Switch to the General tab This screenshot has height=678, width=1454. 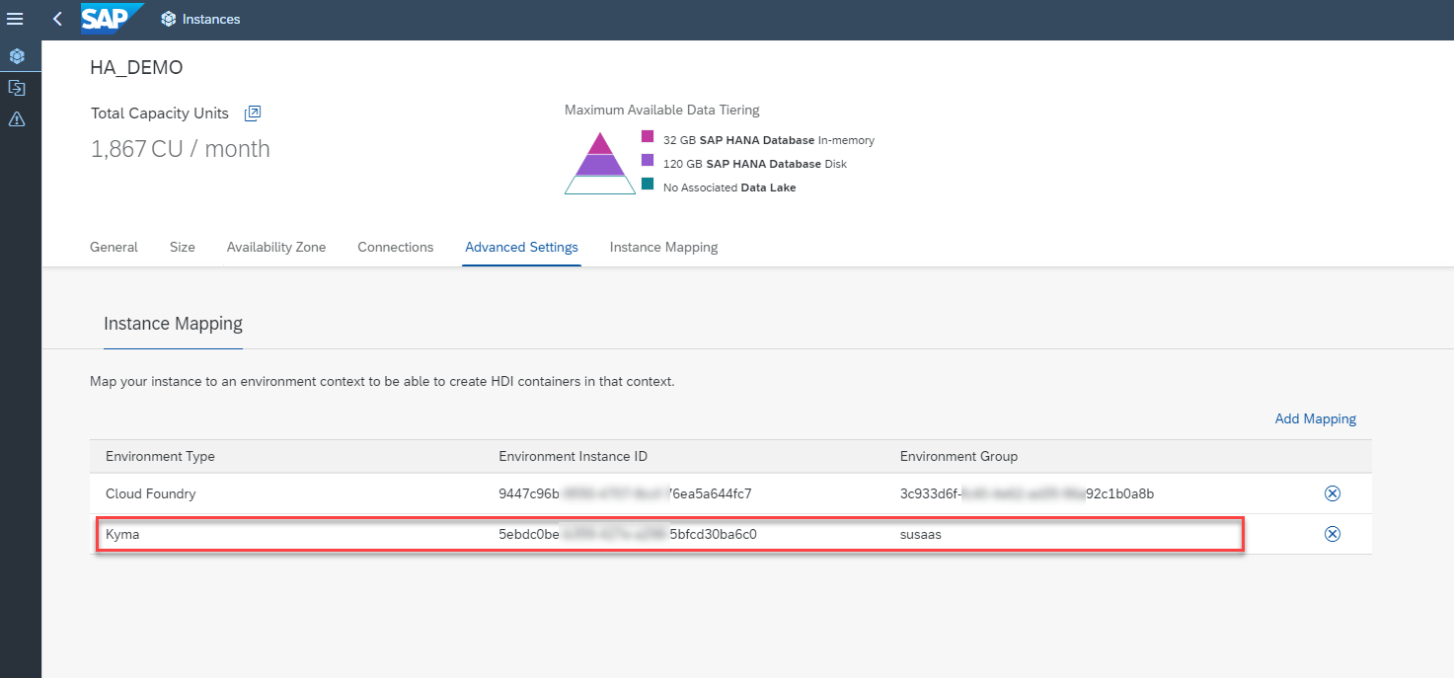[114, 247]
